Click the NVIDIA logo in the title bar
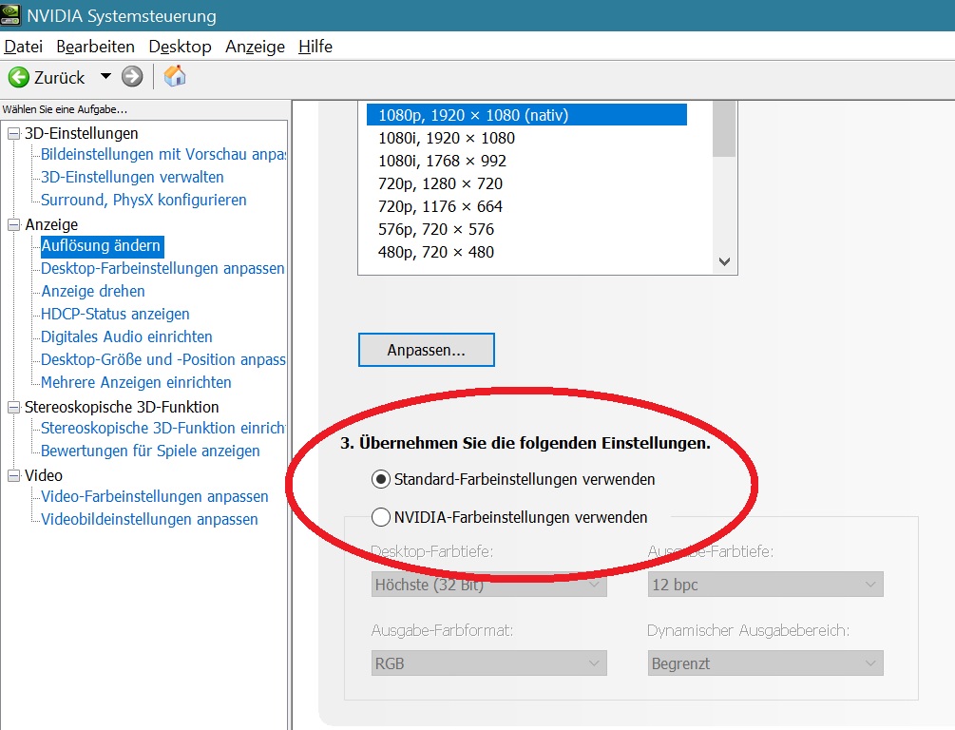955x730 pixels. pyautogui.click(x=10, y=14)
